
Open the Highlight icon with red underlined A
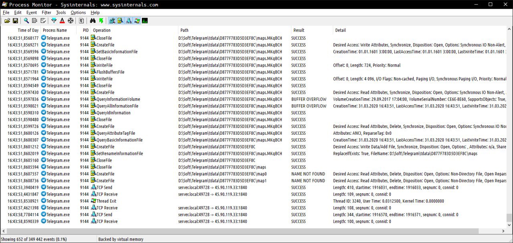(x=62, y=20)
